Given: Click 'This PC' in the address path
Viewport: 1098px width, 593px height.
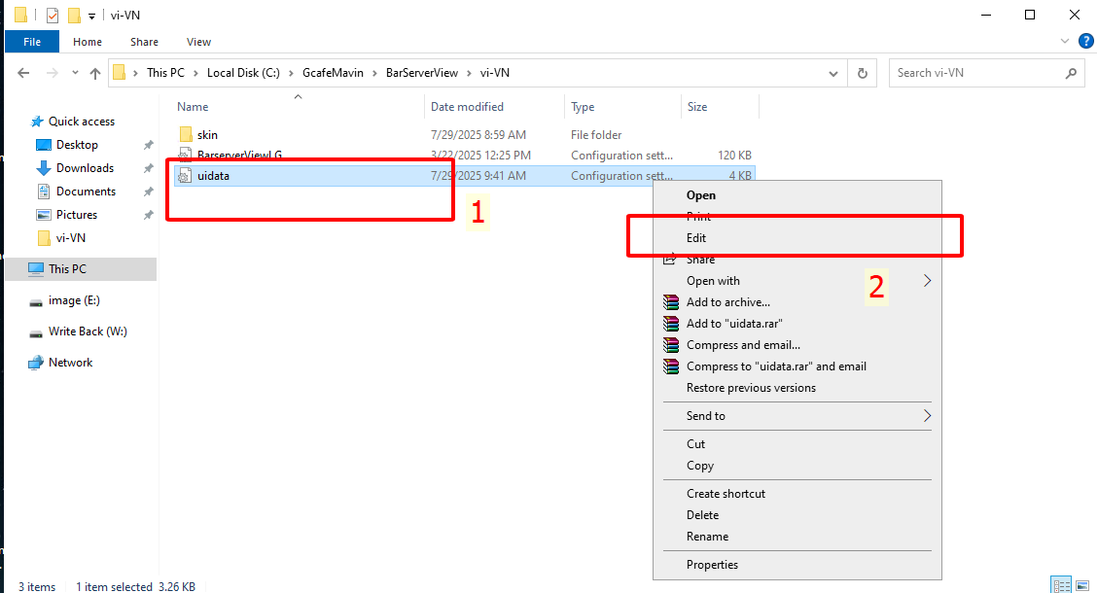Looking at the screenshot, I should coord(166,73).
